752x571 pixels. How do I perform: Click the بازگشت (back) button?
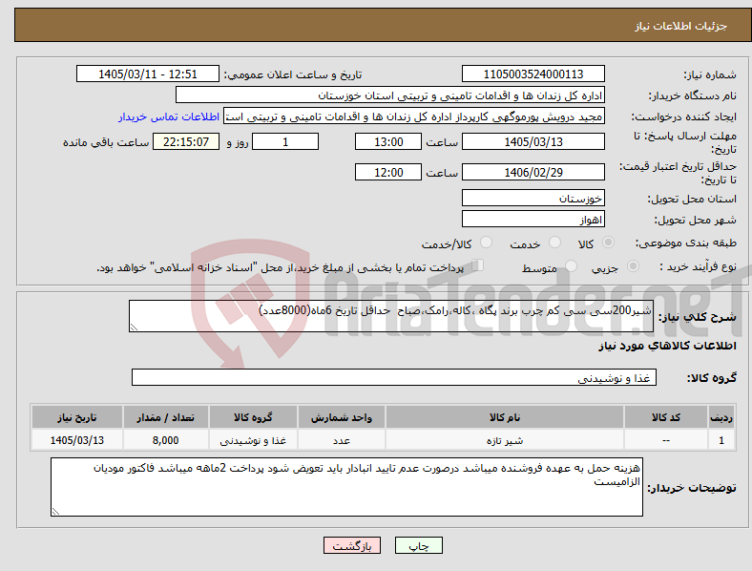tap(352, 545)
